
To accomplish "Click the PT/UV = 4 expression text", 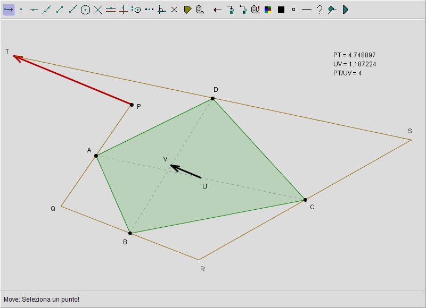I will pyautogui.click(x=347, y=73).
